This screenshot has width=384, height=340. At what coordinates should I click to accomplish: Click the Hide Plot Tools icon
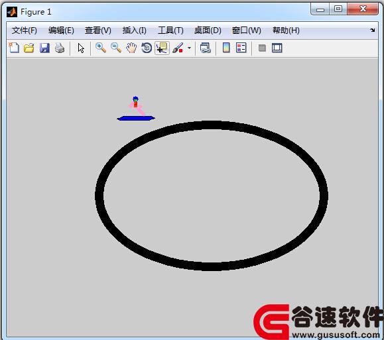[262, 48]
